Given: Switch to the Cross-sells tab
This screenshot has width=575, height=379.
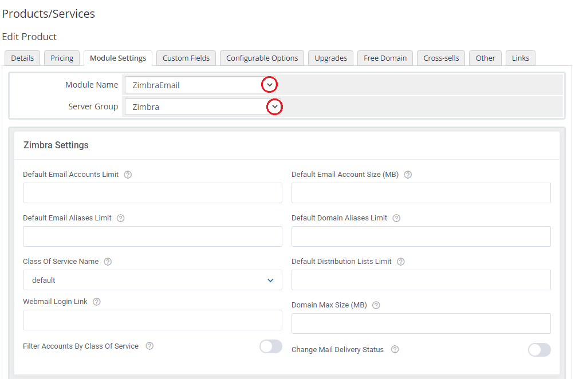Looking at the screenshot, I should [441, 58].
